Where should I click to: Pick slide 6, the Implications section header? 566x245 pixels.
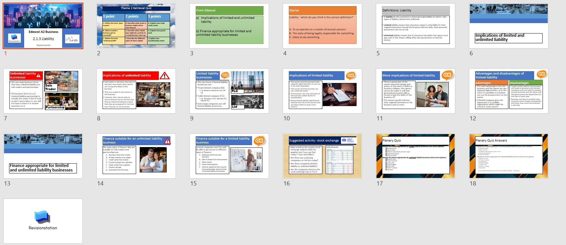coord(509,26)
